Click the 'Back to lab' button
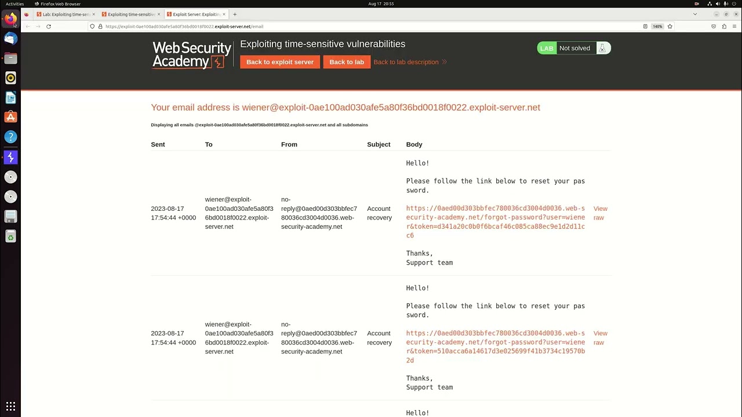Viewport: 742px width, 417px height. (347, 62)
